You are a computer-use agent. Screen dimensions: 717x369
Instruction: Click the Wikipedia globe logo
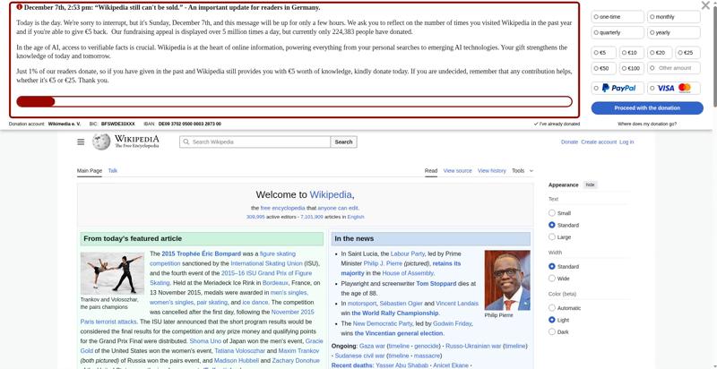[x=101, y=142]
